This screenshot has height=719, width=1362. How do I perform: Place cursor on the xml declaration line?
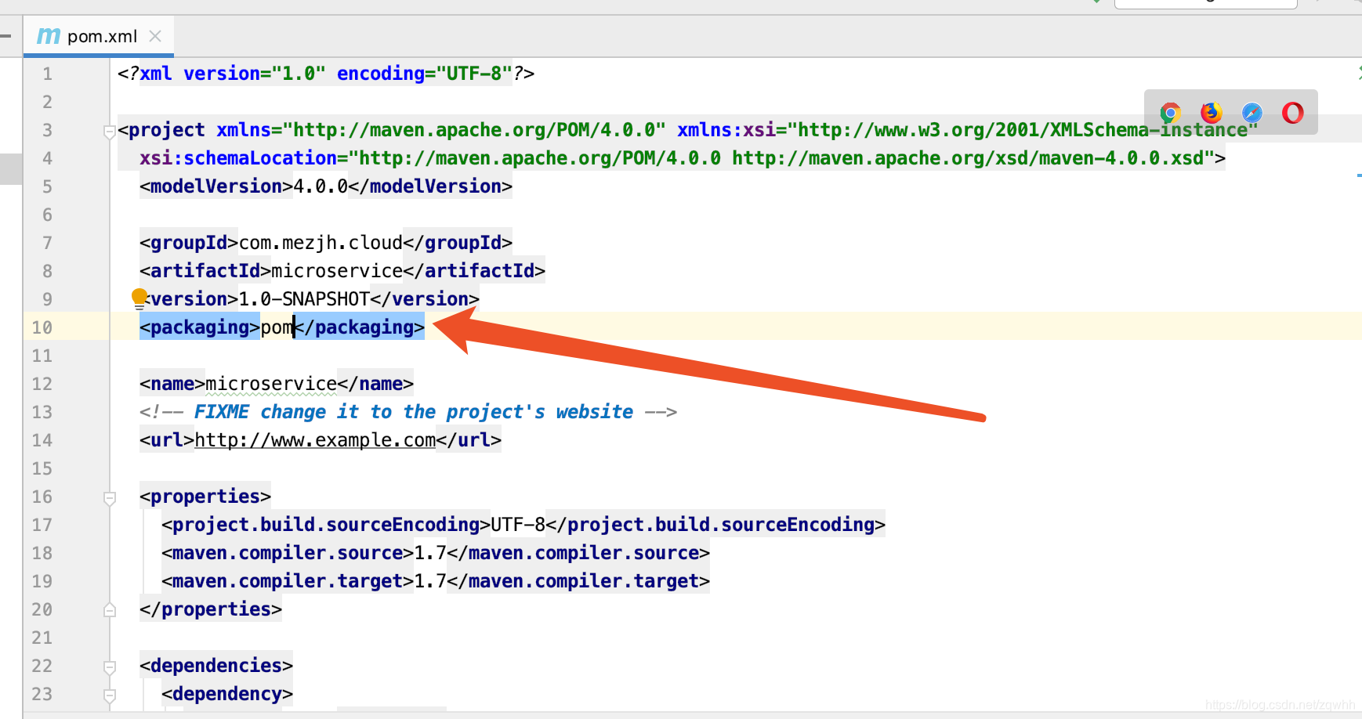click(x=326, y=74)
